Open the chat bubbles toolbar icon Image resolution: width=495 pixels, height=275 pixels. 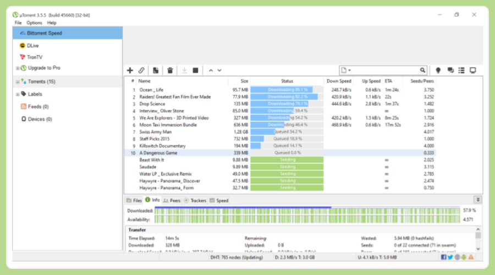[450, 70]
